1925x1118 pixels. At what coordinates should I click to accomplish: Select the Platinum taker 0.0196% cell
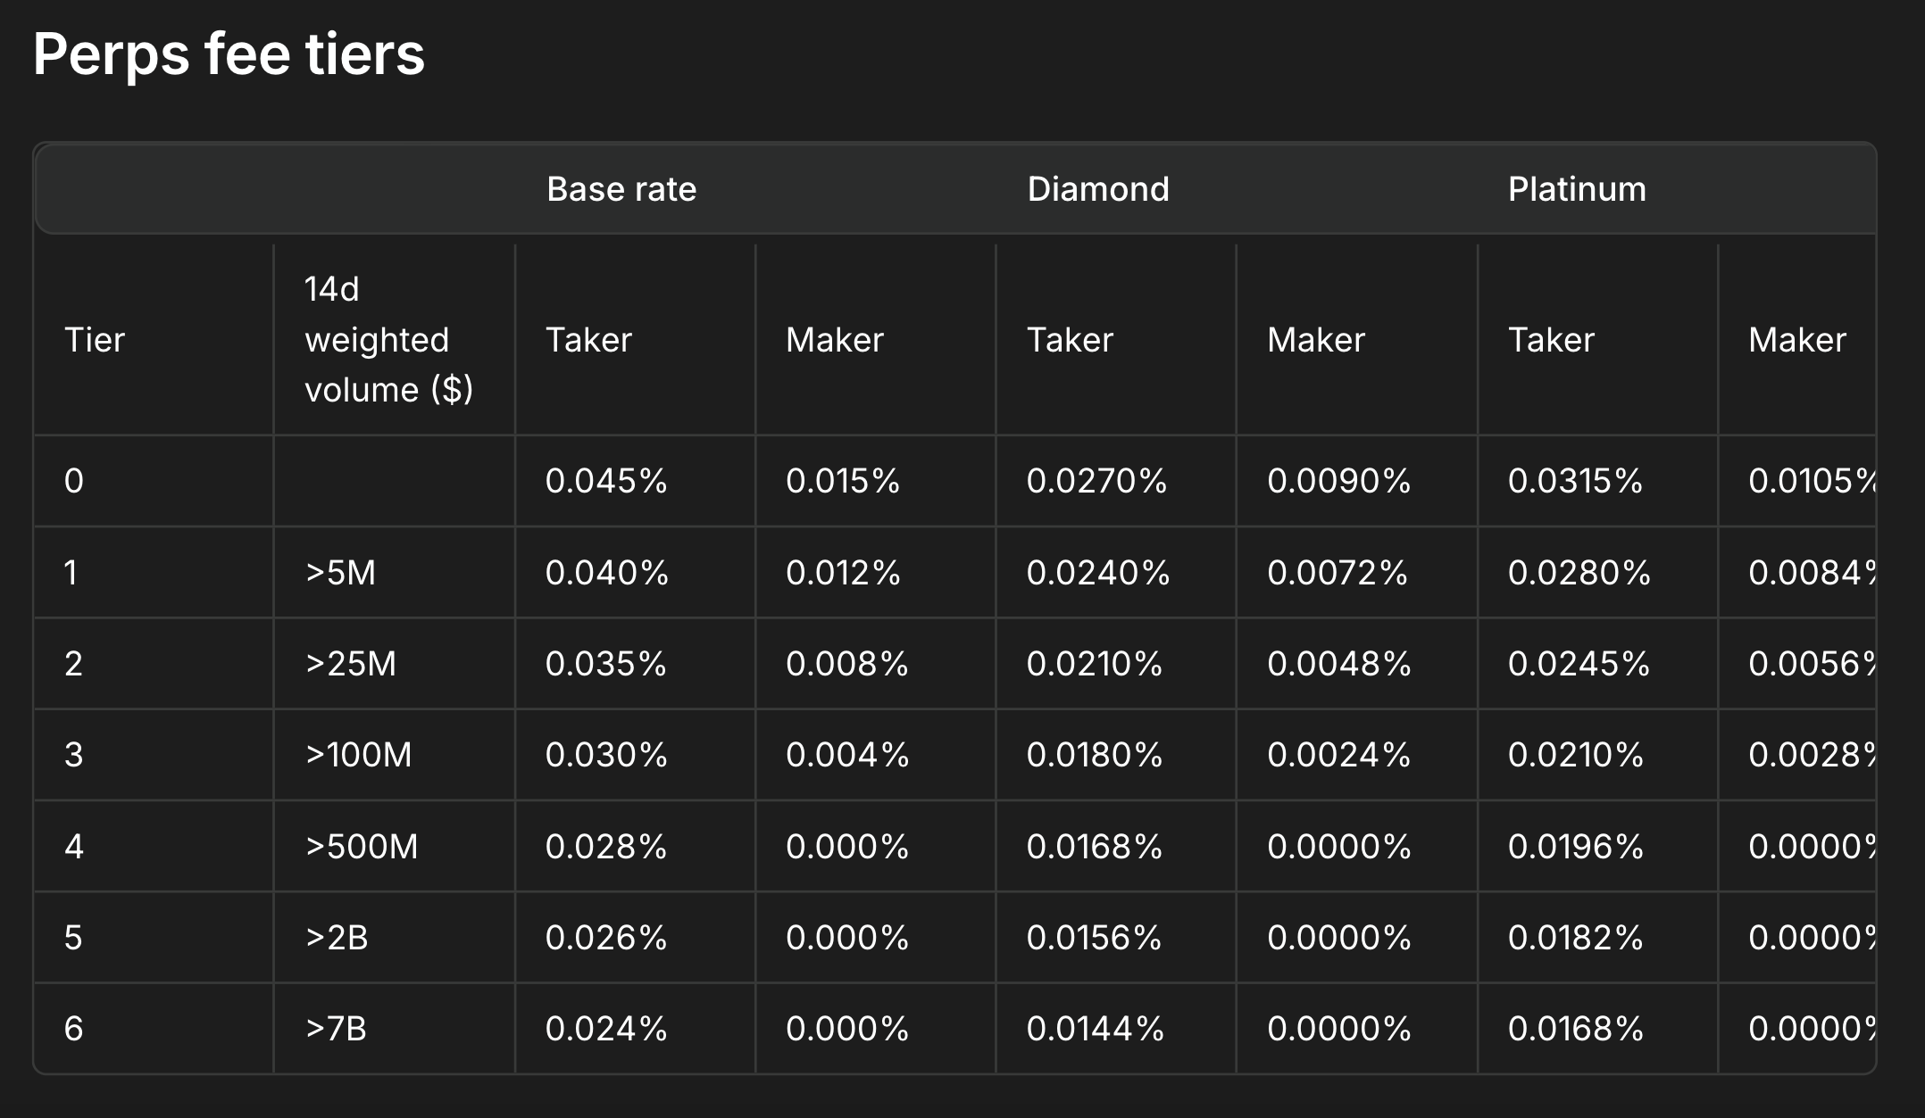[1576, 847]
